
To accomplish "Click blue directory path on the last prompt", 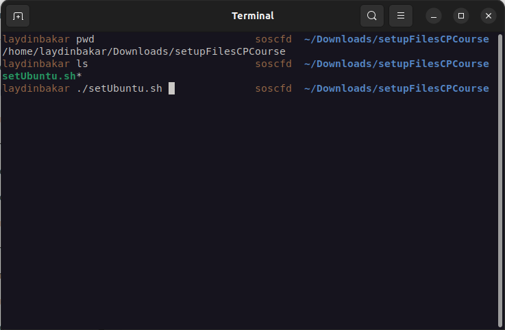I will [396, 88].
